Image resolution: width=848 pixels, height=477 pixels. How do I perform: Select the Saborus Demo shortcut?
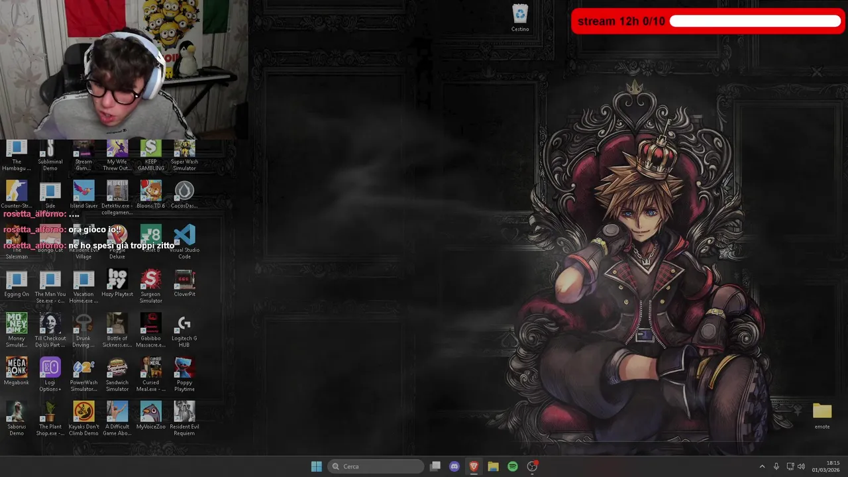17,419
